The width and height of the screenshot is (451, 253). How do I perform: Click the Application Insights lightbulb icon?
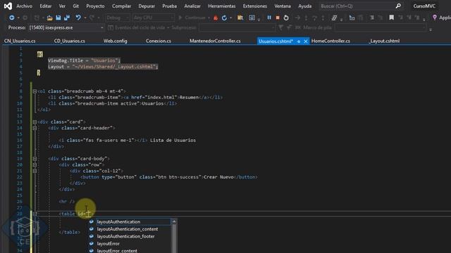point(435,18)
